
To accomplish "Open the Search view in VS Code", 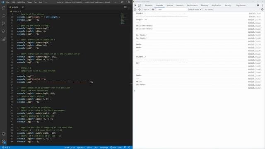I will pyautogui.click(x=4, y=16).
